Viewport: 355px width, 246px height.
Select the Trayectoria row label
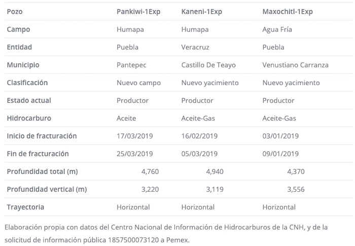coord(25,207)
